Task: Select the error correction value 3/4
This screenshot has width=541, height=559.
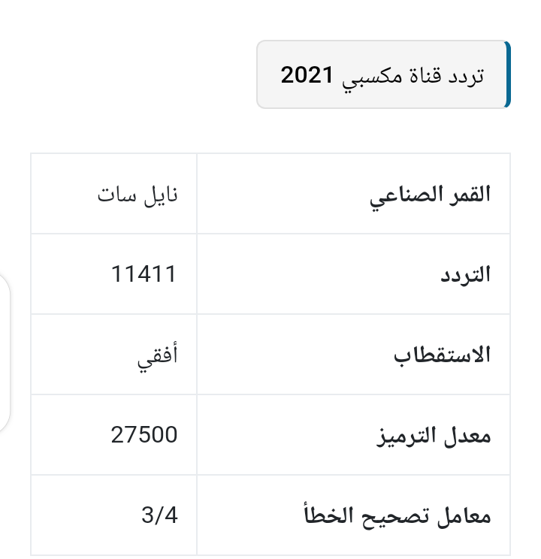Action: click(x=159, y=515)
